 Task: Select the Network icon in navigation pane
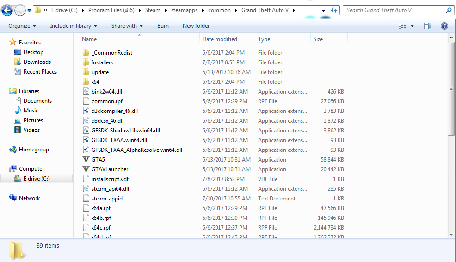[13, 198]
